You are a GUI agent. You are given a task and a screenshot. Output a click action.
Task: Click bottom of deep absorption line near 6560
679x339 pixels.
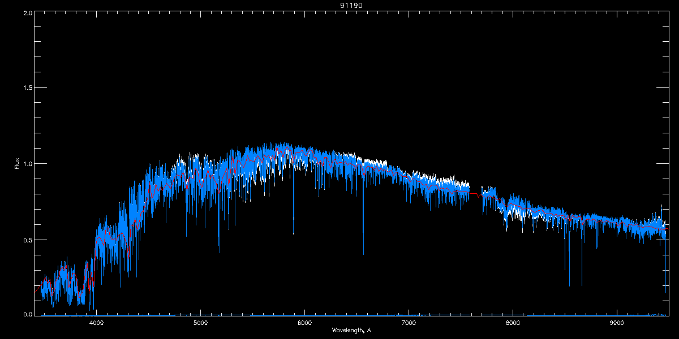(363, 254)
